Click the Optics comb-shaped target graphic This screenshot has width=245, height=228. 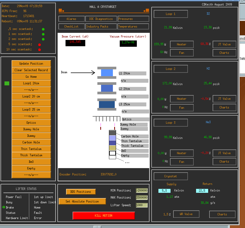(x=107, y=119)
